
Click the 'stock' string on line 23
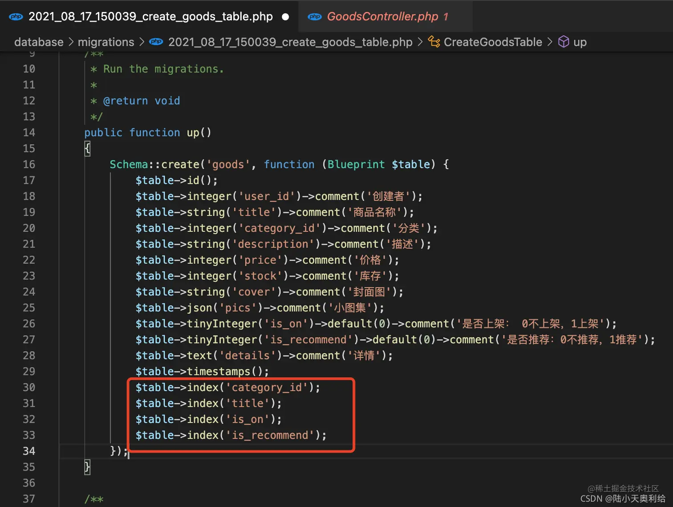tap(260, 276)
